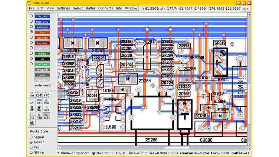Click the mm units button
Screen dimensions: 279x157
click(245, 8)
